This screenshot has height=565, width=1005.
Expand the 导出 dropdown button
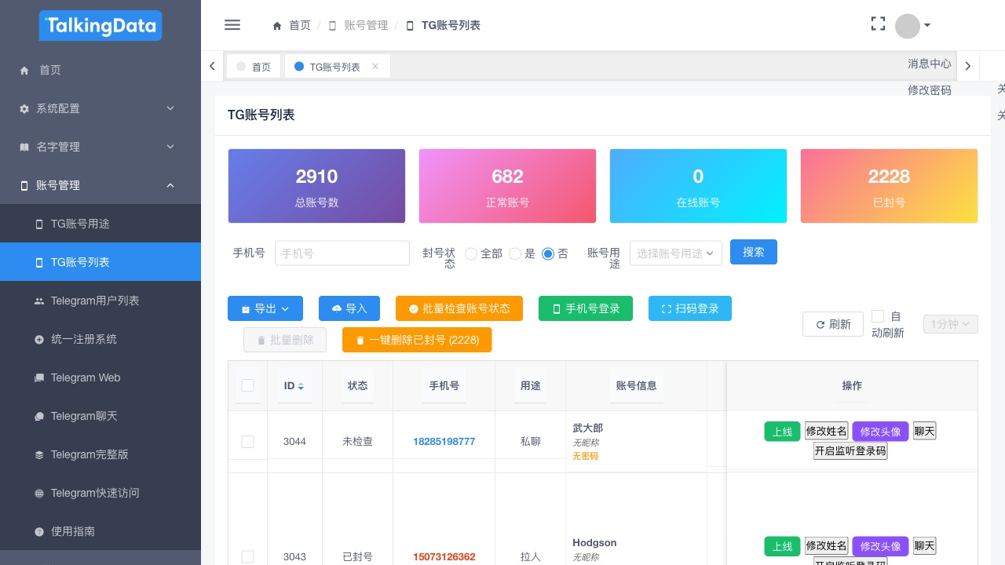point(265,308)
